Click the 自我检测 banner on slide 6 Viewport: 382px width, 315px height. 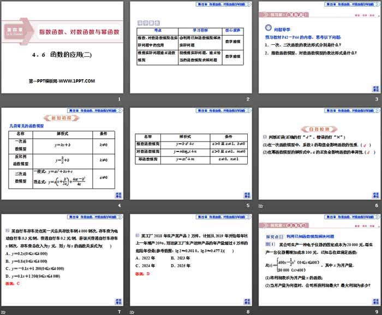[x=319, y=129]
